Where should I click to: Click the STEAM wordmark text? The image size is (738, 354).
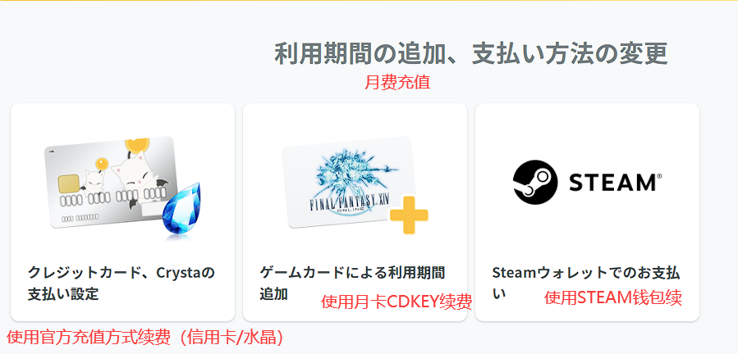pyautogui.click(x=613, y=182)
